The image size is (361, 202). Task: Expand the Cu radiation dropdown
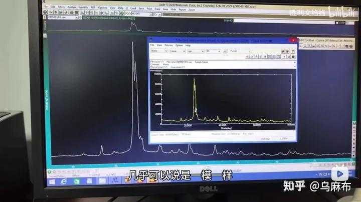tap(160, 14)
